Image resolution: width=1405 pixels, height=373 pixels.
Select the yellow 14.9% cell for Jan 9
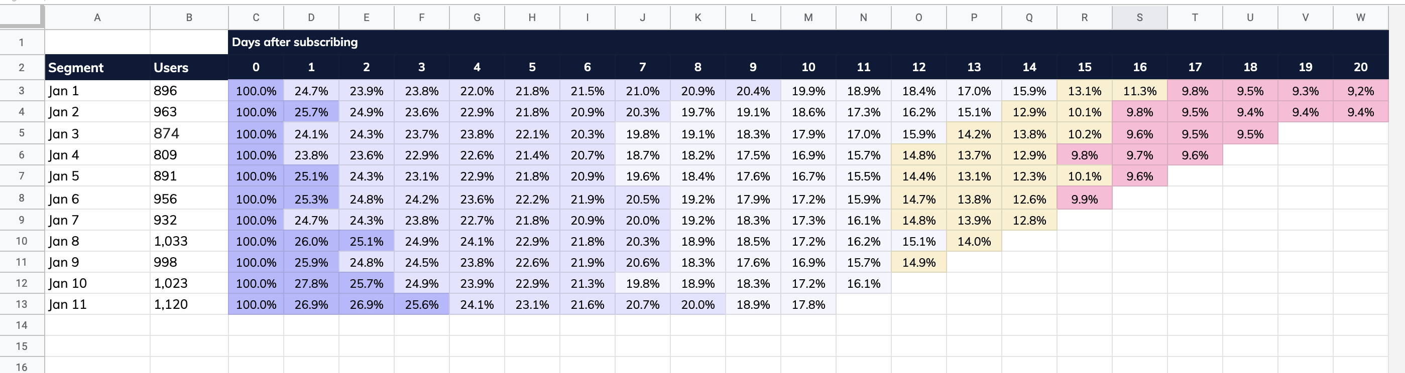point(918,262)
